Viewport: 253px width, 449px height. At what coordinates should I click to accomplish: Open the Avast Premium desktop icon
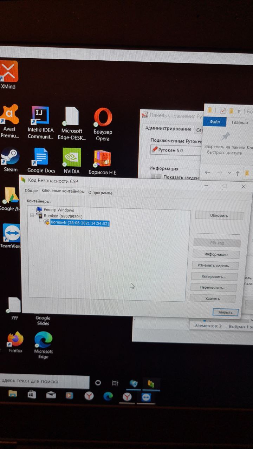9,122
